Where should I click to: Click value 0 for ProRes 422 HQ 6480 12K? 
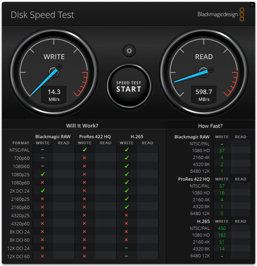point(222,214)
